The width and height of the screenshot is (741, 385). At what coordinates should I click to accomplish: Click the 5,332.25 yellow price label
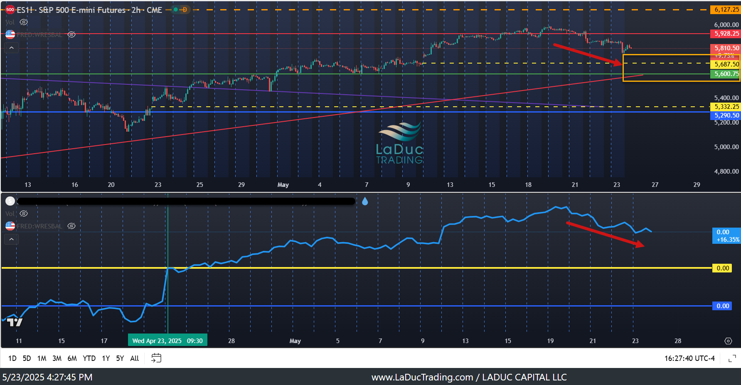(x=726, y=107)
